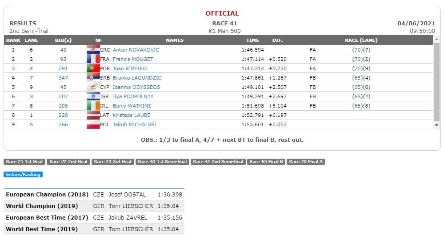Open Race 65 Final B results

click(x=266, y=162)
